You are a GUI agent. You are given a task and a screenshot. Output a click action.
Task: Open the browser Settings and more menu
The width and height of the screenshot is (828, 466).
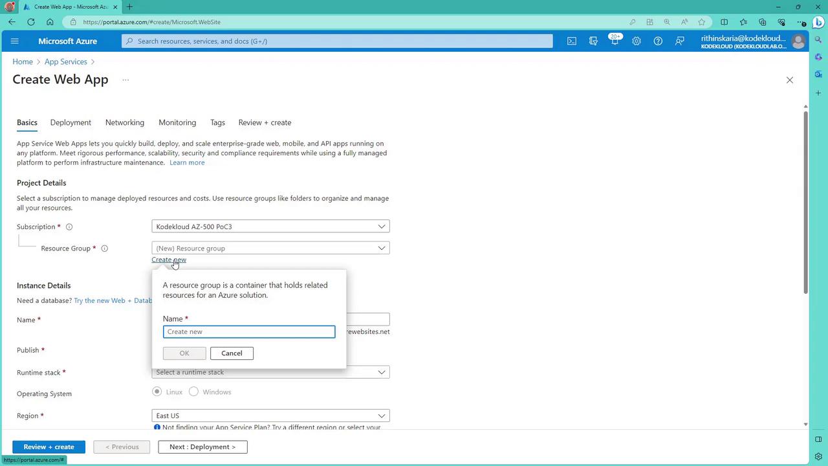pos(801,22)
